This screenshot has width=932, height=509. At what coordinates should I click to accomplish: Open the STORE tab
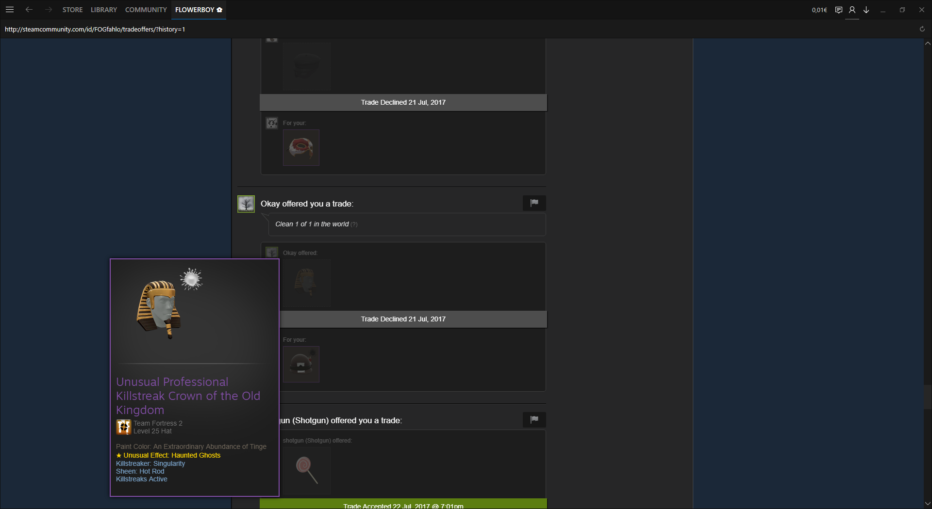tap(72, 10)
